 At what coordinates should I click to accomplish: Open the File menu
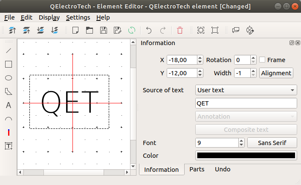(9, 17)
